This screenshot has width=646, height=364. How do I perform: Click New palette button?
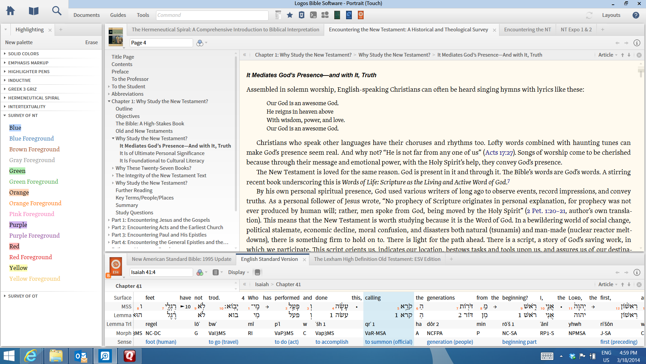coord(19,42)
